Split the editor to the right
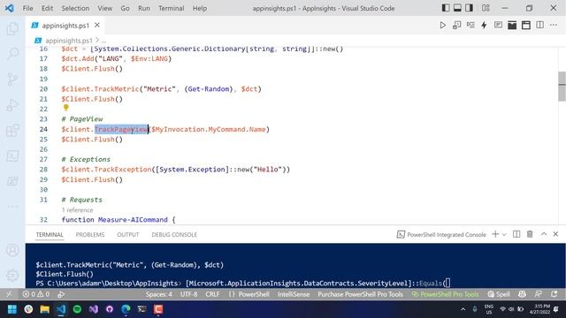The width and height of the screenshot is (566, 318). click(x=540, y=26)
